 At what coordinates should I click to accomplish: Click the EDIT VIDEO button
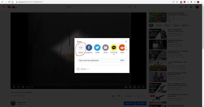(141, 103)
